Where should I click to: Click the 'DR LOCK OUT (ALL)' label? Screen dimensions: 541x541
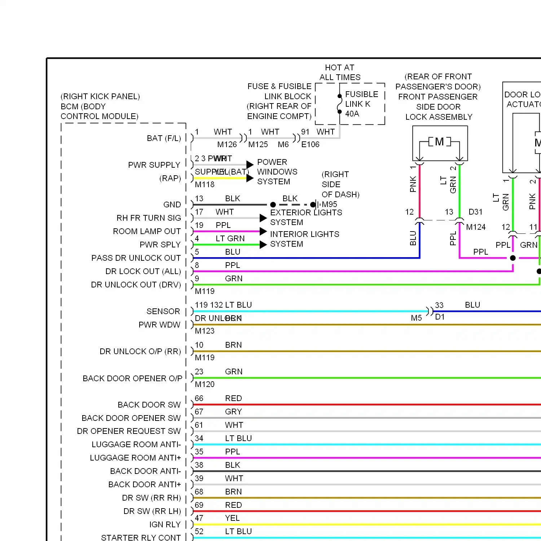(x=143, y=271)
